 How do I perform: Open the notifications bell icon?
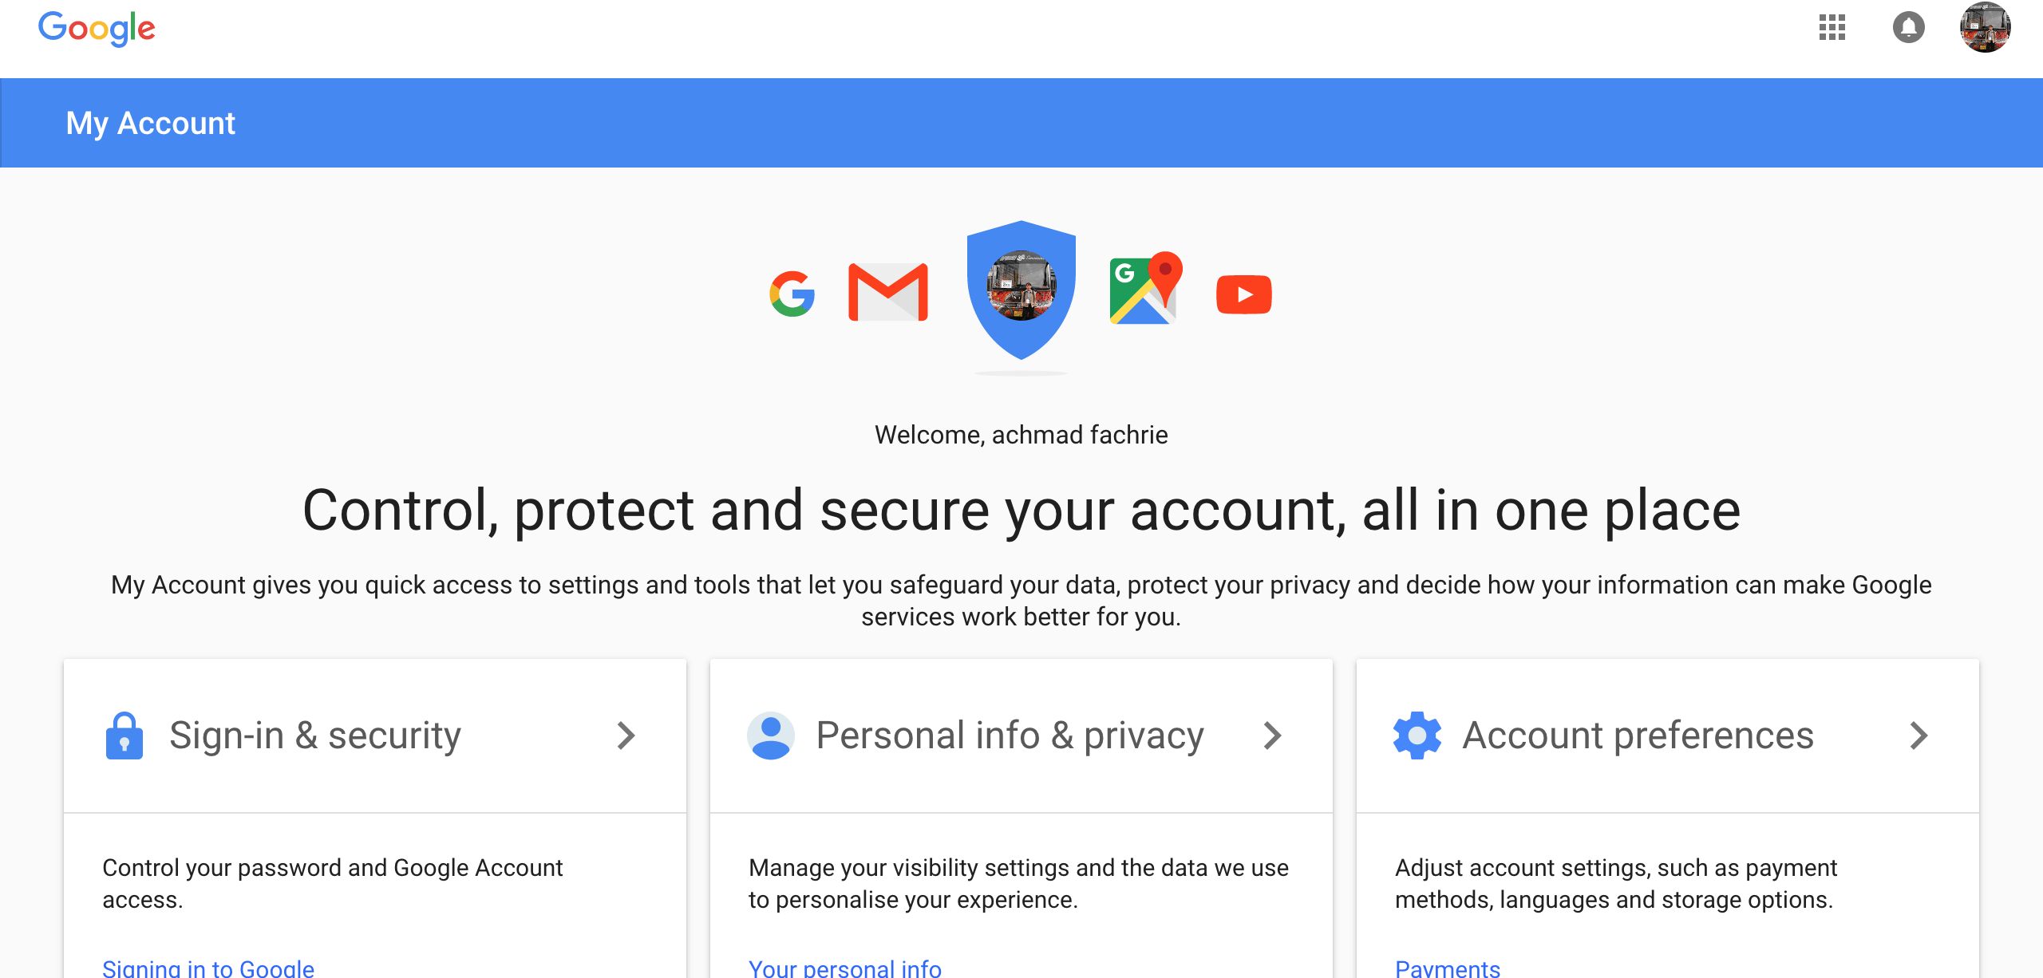pyautogui.click(x=1908, y=28)
